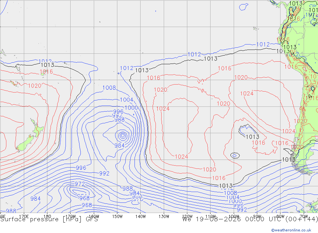The image size is (318, 233).
Task: Click the 980 isobar label
Action: [137, 196]
